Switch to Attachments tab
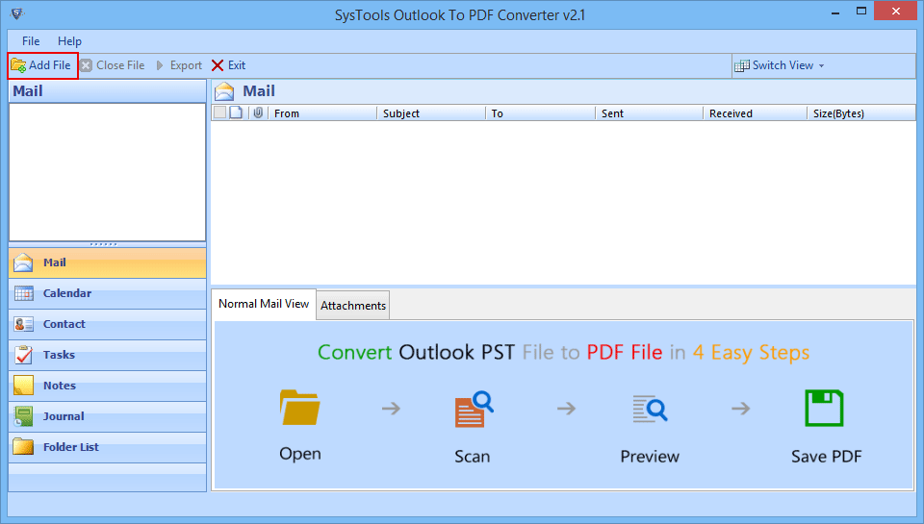924x524 pixels. click(x=353, y=306)
